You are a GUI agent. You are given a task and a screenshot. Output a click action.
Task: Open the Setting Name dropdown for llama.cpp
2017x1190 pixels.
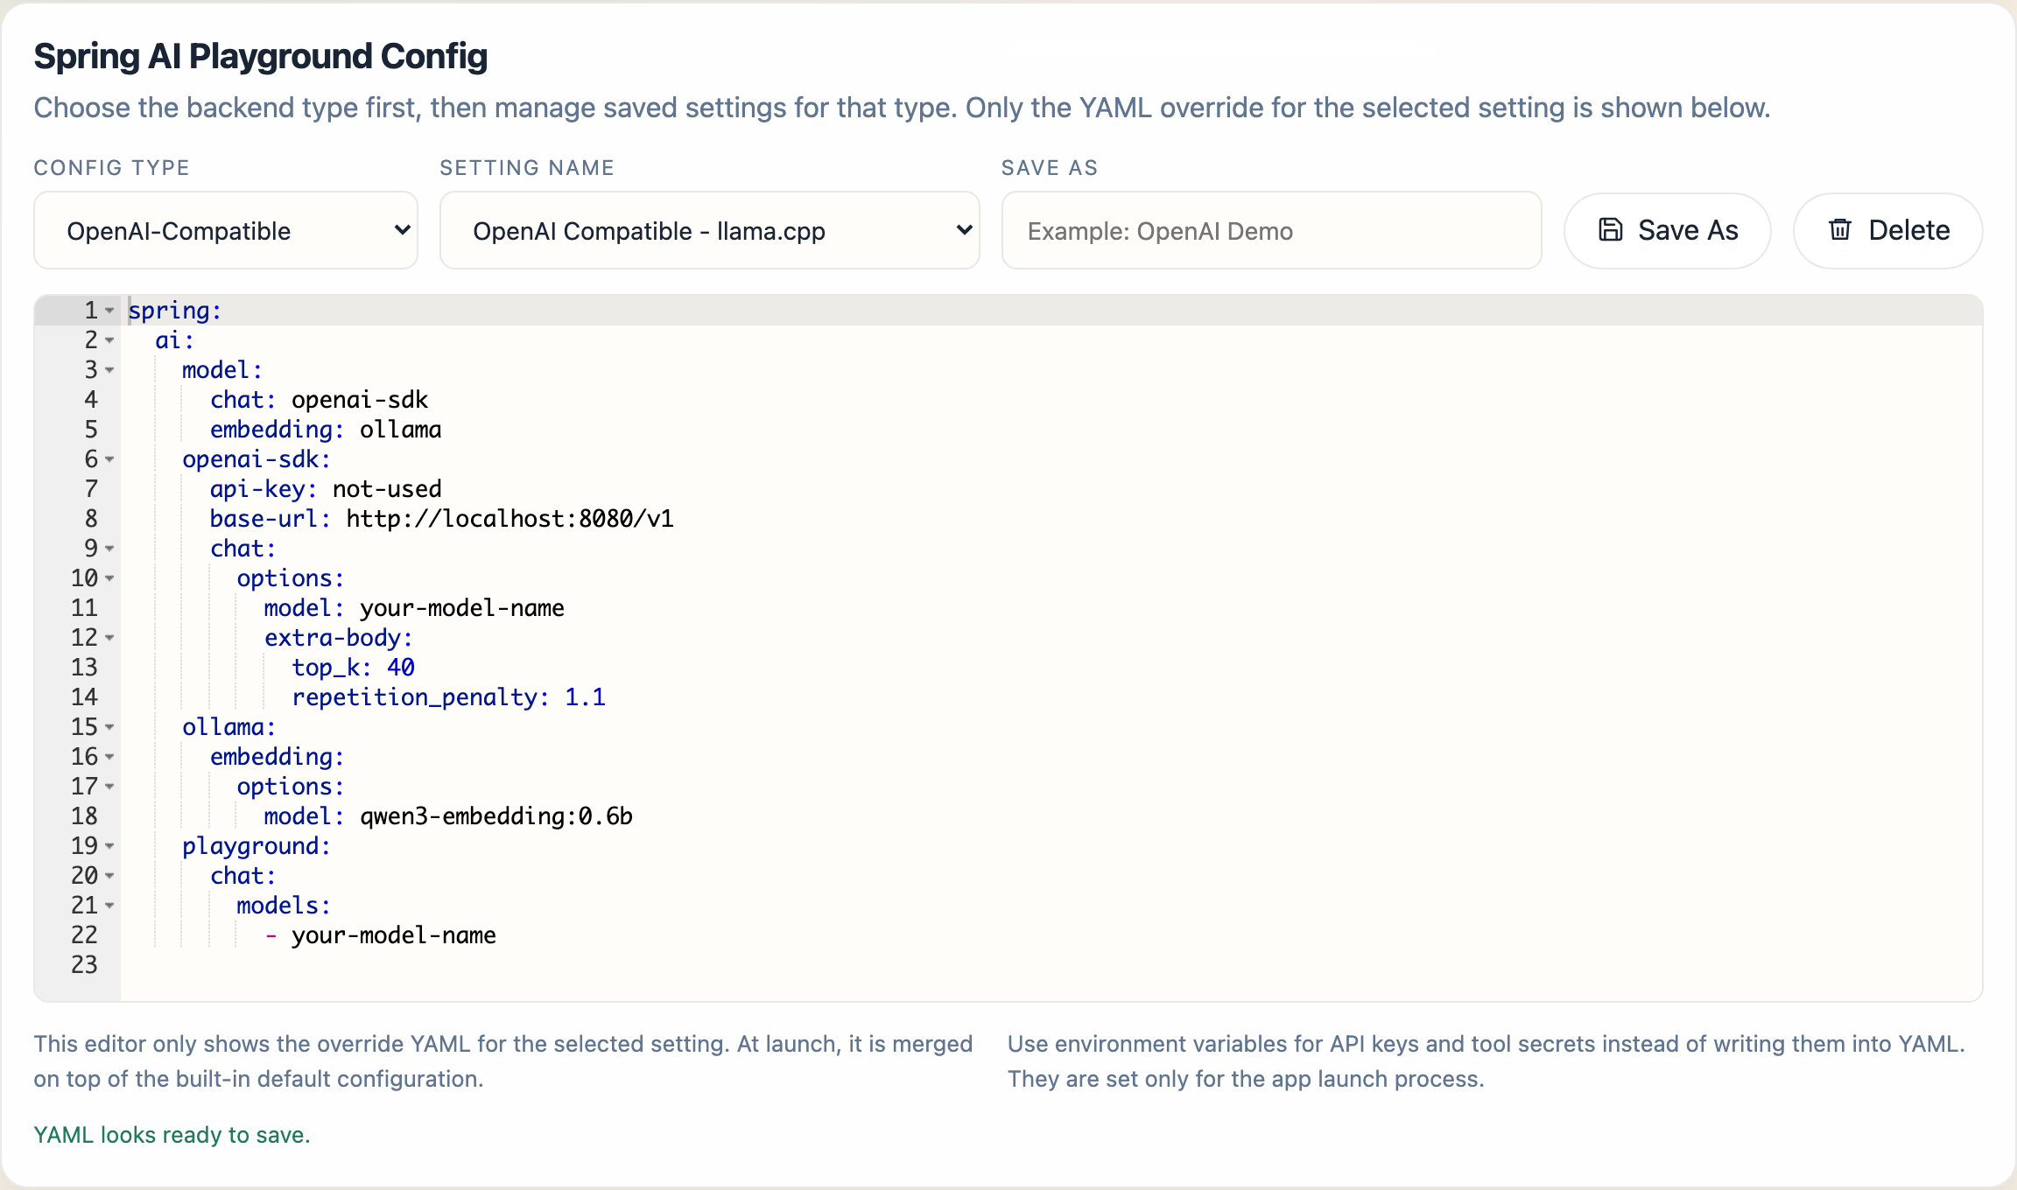pyautogui.click(x=709, y=230)
